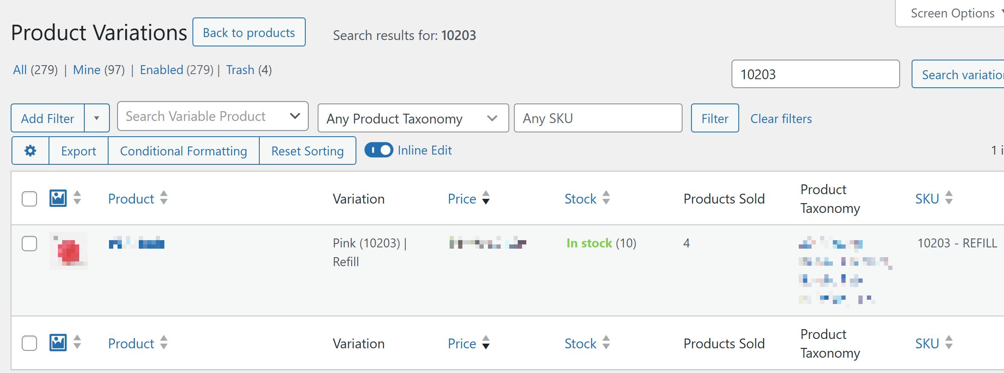The image size is (1004, 373).
Task: Sort by Stock using header sort arrows
Action: pos(606,198)
